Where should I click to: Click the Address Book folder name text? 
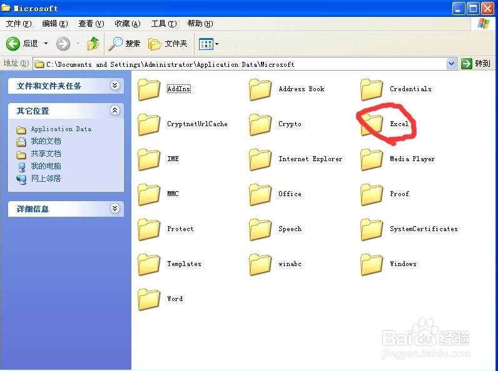coord(302,89)
